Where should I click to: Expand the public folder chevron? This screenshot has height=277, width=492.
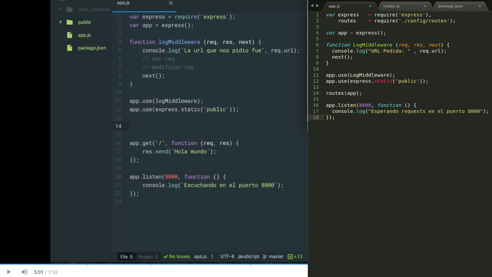click(x=60, y=22)
